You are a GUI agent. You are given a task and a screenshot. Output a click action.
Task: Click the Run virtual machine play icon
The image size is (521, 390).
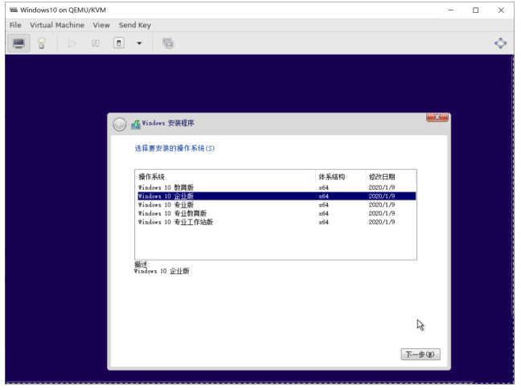72,43
